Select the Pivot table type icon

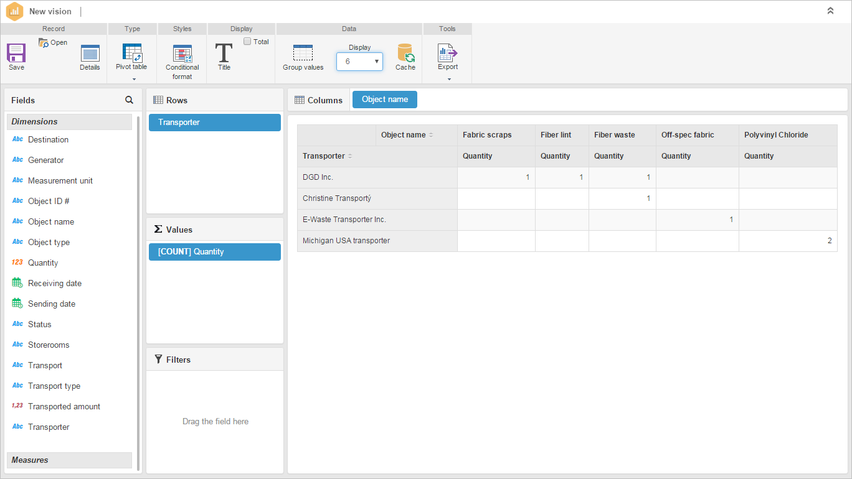131,52
